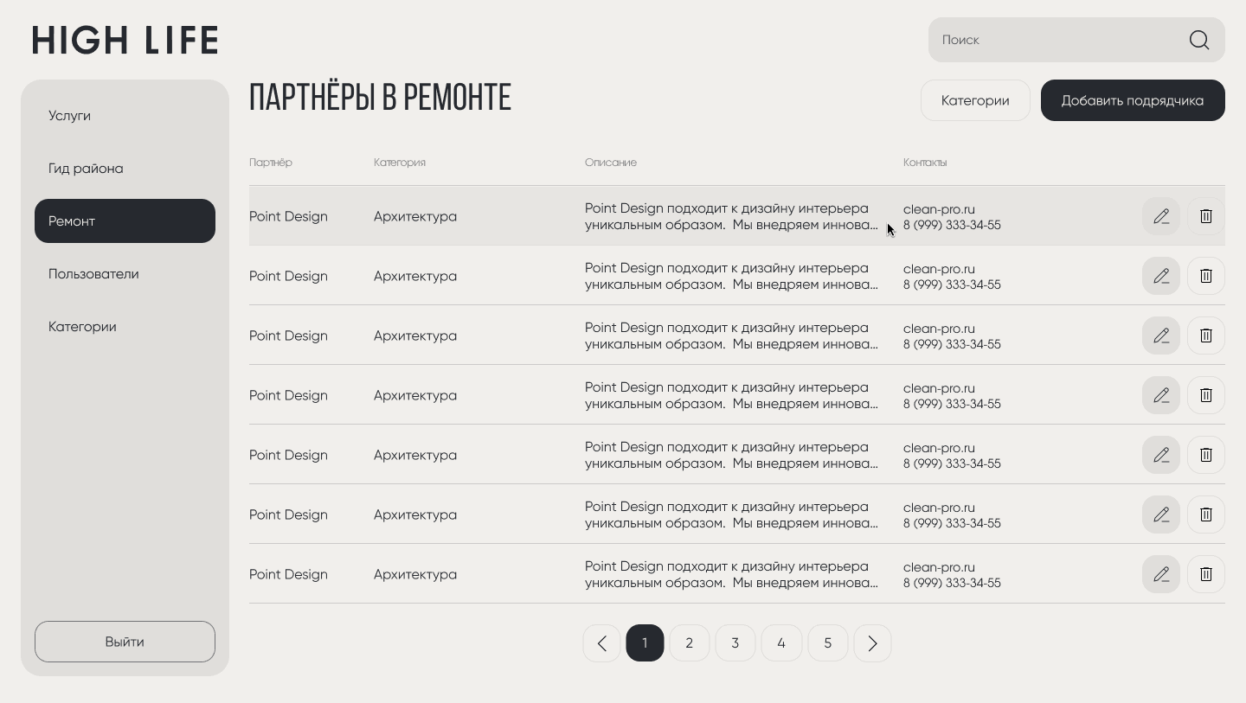The image size is (1246, 703).
Task: Edit the sixth partner row
Action: click(x=1160, y=514)
